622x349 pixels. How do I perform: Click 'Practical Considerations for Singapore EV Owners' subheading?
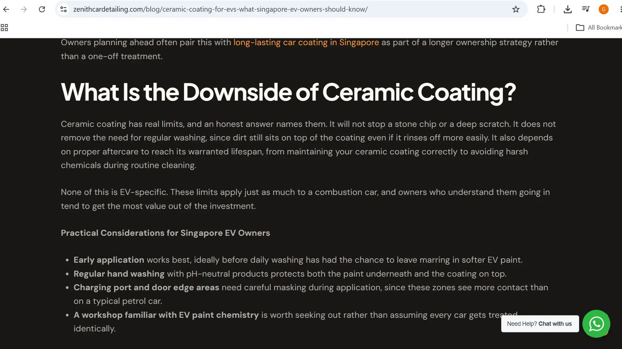[x=165, y=233]
